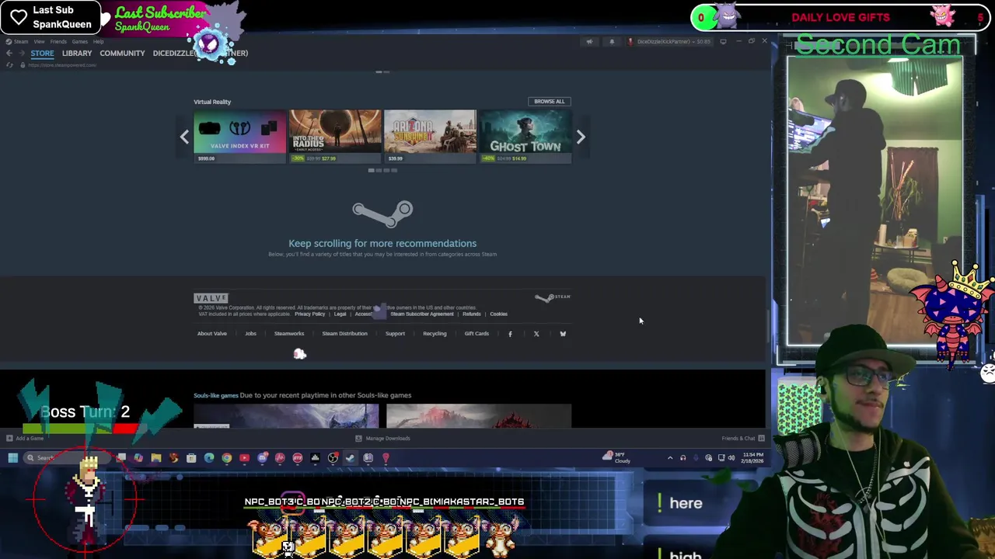Screen dimensions: 995x559
Task: Click Add a Game in Steam
Action: point(25,438)
